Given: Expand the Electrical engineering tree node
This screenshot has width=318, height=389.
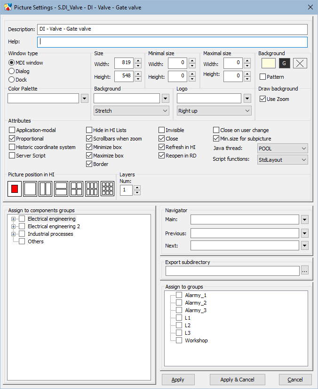Looking at the screenshot, I should pos(14,219).
